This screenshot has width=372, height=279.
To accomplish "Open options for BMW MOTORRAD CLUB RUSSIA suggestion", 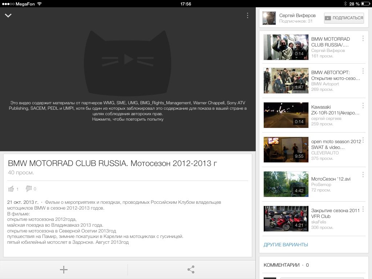I will pos(363,39).
